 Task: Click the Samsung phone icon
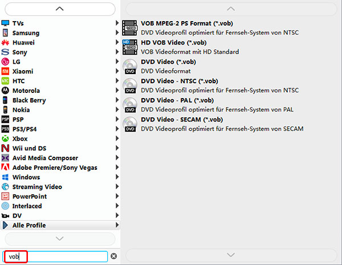pyautogui.click(x=5, y=32)
